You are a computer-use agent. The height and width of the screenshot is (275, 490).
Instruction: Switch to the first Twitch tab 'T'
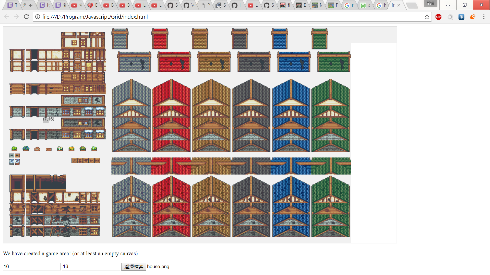tap(13, 5)
